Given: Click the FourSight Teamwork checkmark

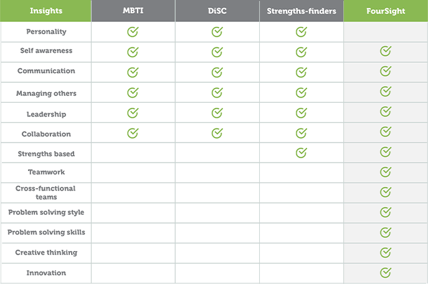Looking at the screenshot, I should (386, 172).
